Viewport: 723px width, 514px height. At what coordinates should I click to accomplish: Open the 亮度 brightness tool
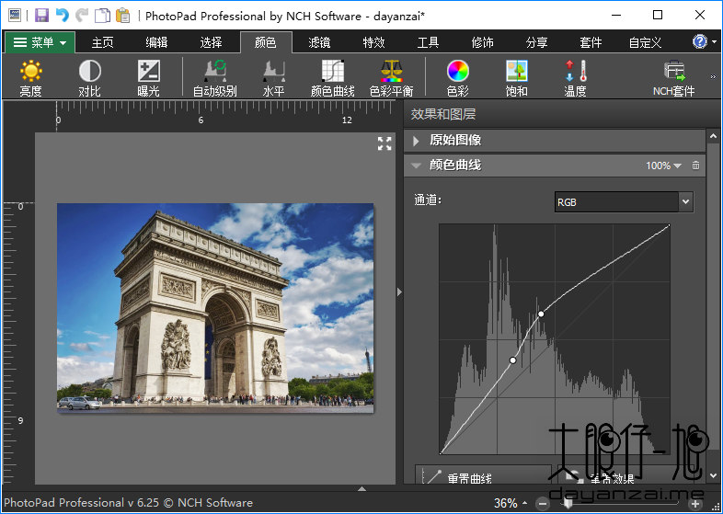[x=31, y=78]
